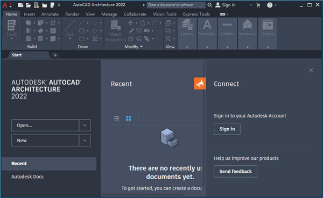The height and width of the screenshot is (198, 323).
Task: Select the Circle tool in Draw panel
Action: (82, 31)
